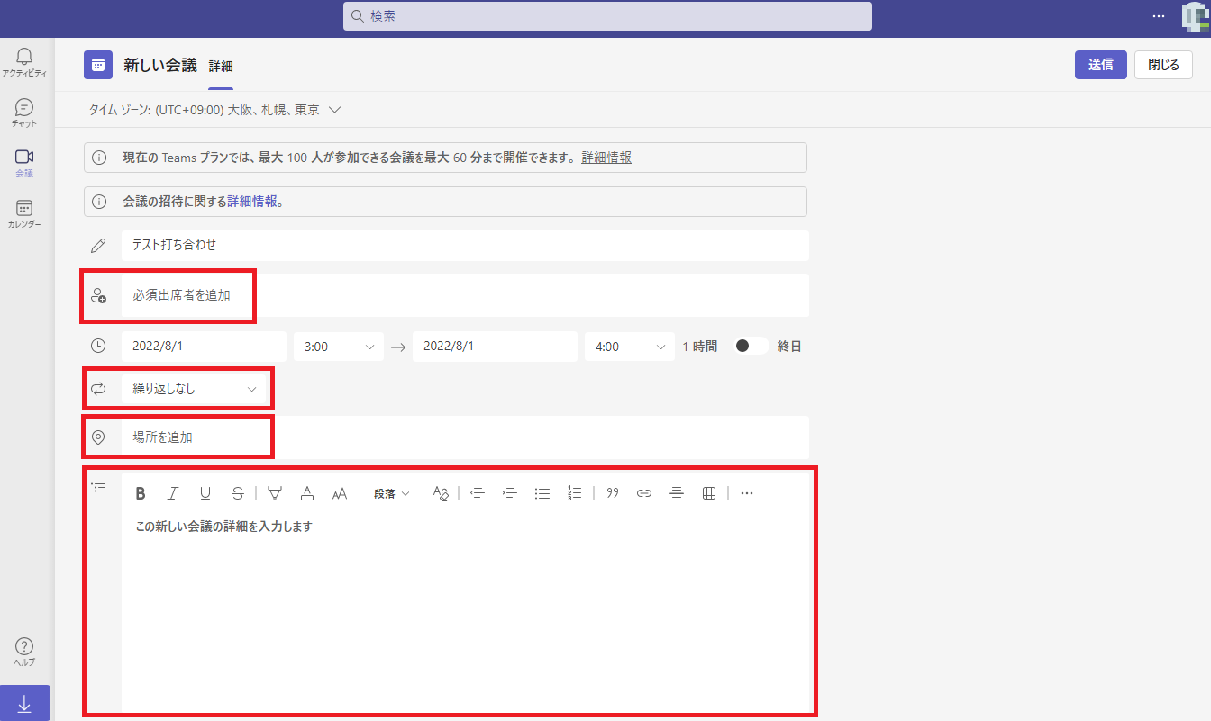Open the Activity feed in sidebar
Image resolution: width=1211 pixels, height=721 pixels.
click(x=24, y=62)
